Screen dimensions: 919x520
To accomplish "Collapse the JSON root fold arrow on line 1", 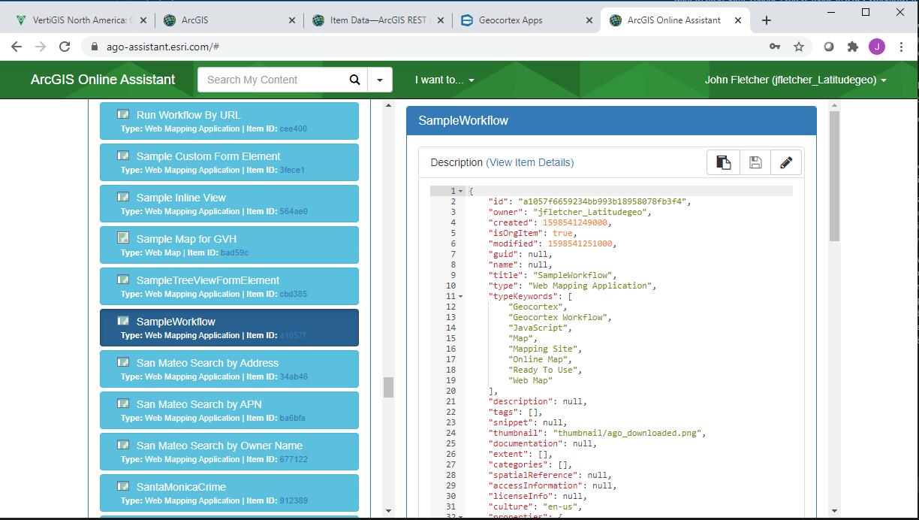I will click(x=461, y=191).
